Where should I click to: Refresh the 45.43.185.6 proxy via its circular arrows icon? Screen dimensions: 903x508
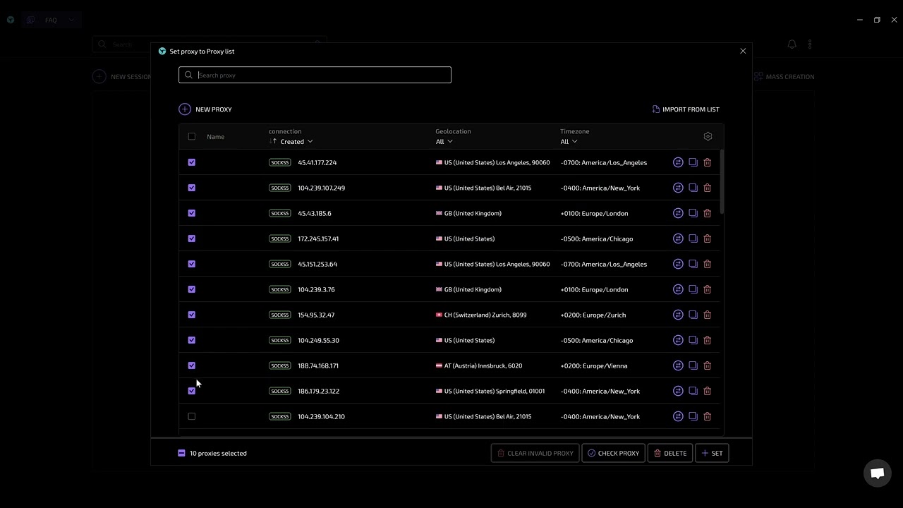click(x=678, y=213)
